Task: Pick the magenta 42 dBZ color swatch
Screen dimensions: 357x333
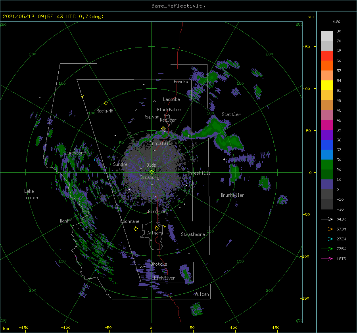Action: (x=327, y=125)
